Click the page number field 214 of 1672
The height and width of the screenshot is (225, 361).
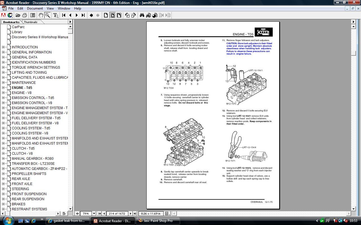coord(117,214)
